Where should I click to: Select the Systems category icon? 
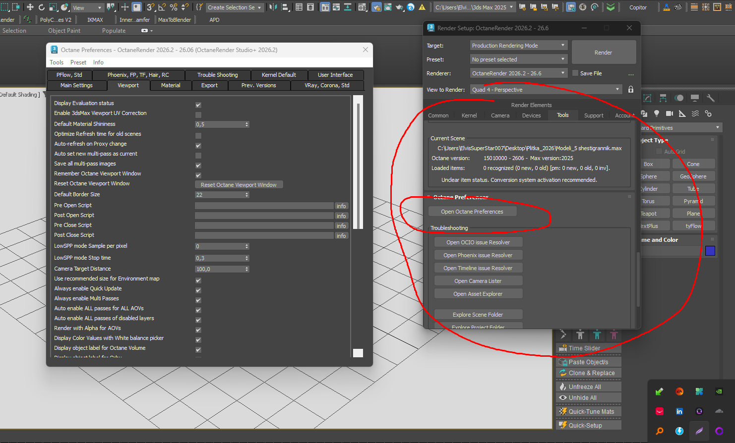coord(708,113)
